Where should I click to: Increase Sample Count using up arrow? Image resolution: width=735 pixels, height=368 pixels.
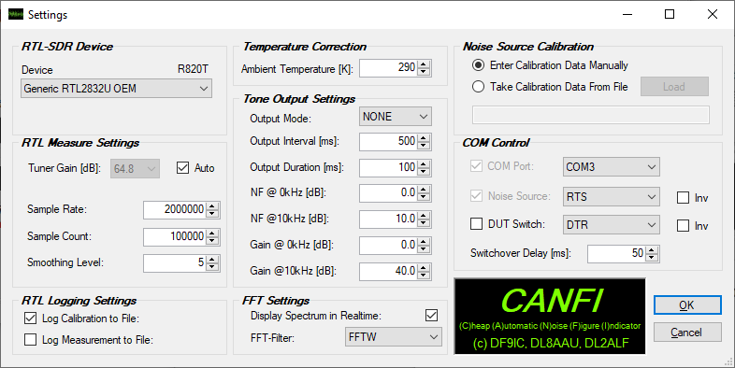(212, 234)
